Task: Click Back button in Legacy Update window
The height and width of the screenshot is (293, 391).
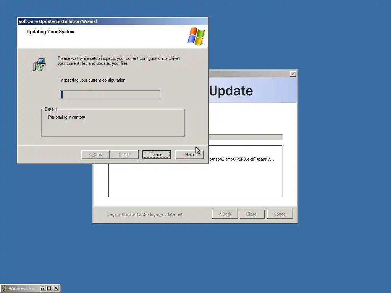Action: (225, 214)
